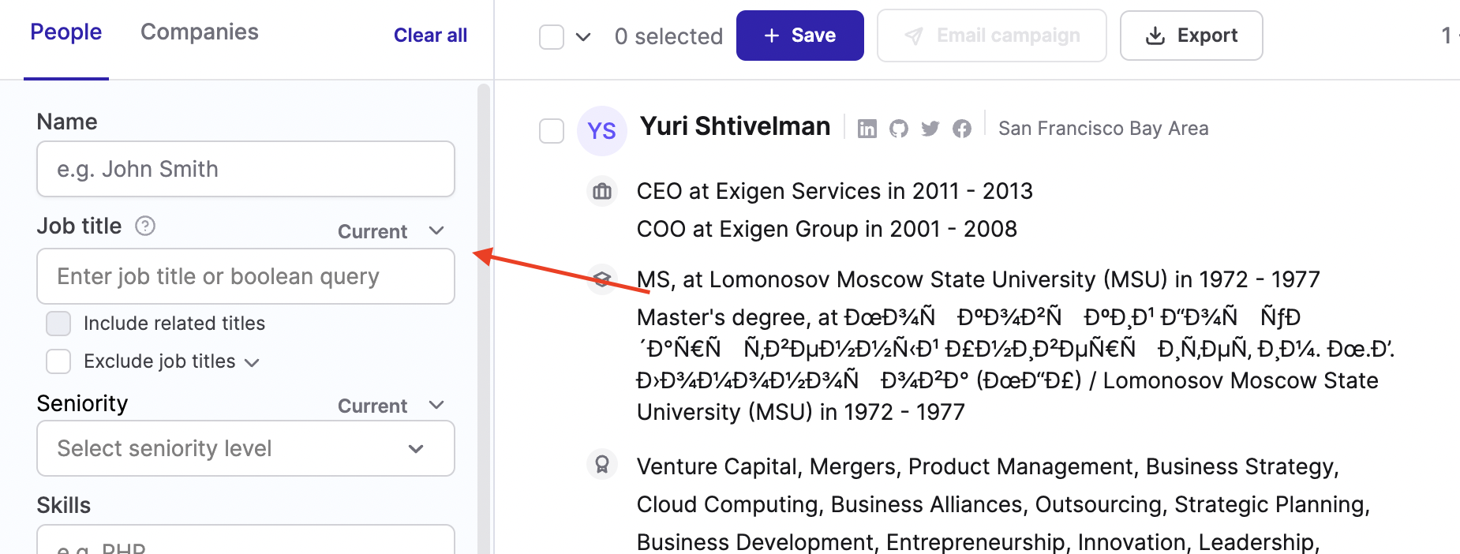
Task: Open the Seniority Current dropdown
Action: coord(391,406)
